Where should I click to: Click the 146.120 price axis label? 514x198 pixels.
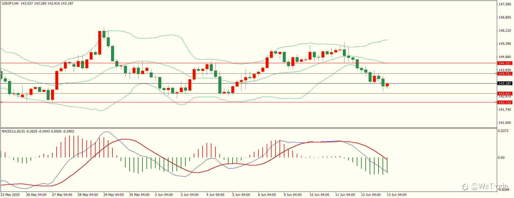point(505,31)
